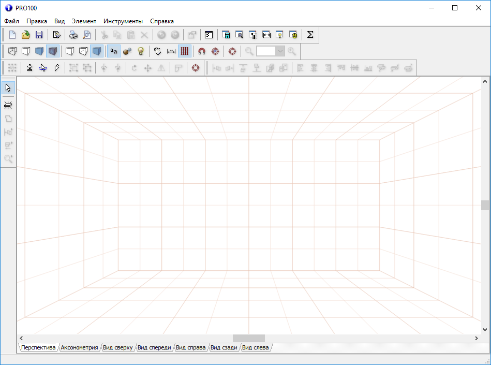The height and width of the screenshot is (365, 491).
Task: Toggle the light bulb lighting effect
Action: click(140, 51)
